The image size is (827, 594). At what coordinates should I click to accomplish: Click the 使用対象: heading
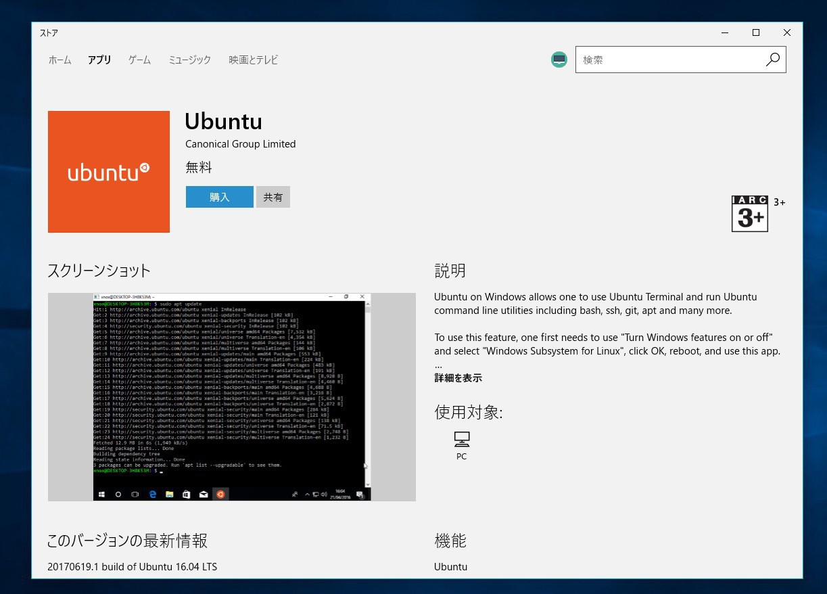click(468, 412)
